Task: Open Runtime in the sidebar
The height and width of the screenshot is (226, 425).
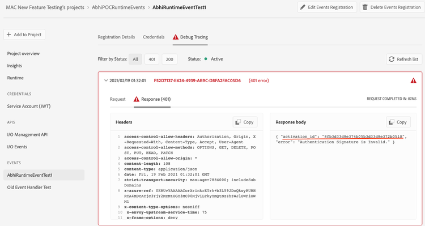Action: [15, 78]
